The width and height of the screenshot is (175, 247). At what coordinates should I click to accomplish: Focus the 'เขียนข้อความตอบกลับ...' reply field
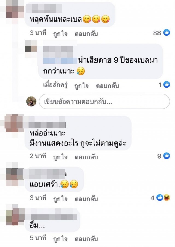[x=104, y=102]
